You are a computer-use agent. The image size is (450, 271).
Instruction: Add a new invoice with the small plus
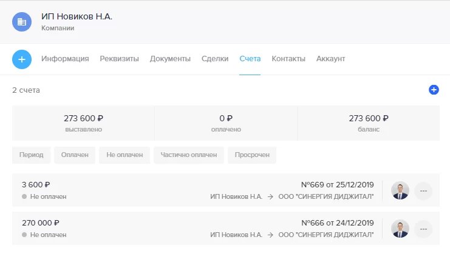(x=434, y=90)
